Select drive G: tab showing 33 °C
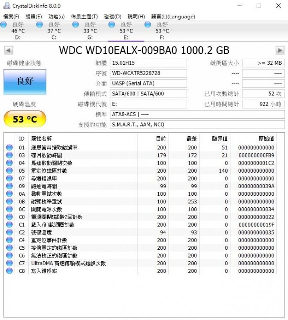 point(90,31)
